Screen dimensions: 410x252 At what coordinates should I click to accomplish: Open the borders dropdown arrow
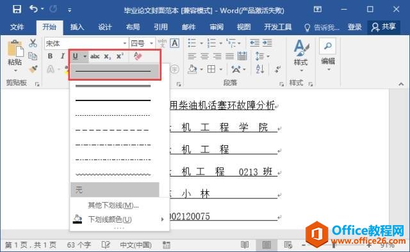[221, 70]
